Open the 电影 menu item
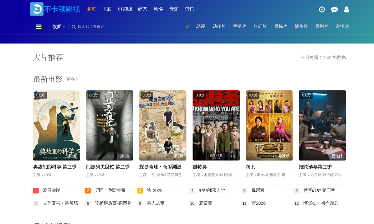Screen dimensions: 374x224 pos(107,9)
